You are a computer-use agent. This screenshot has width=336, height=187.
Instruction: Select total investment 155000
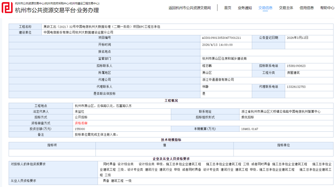point(80,129)
